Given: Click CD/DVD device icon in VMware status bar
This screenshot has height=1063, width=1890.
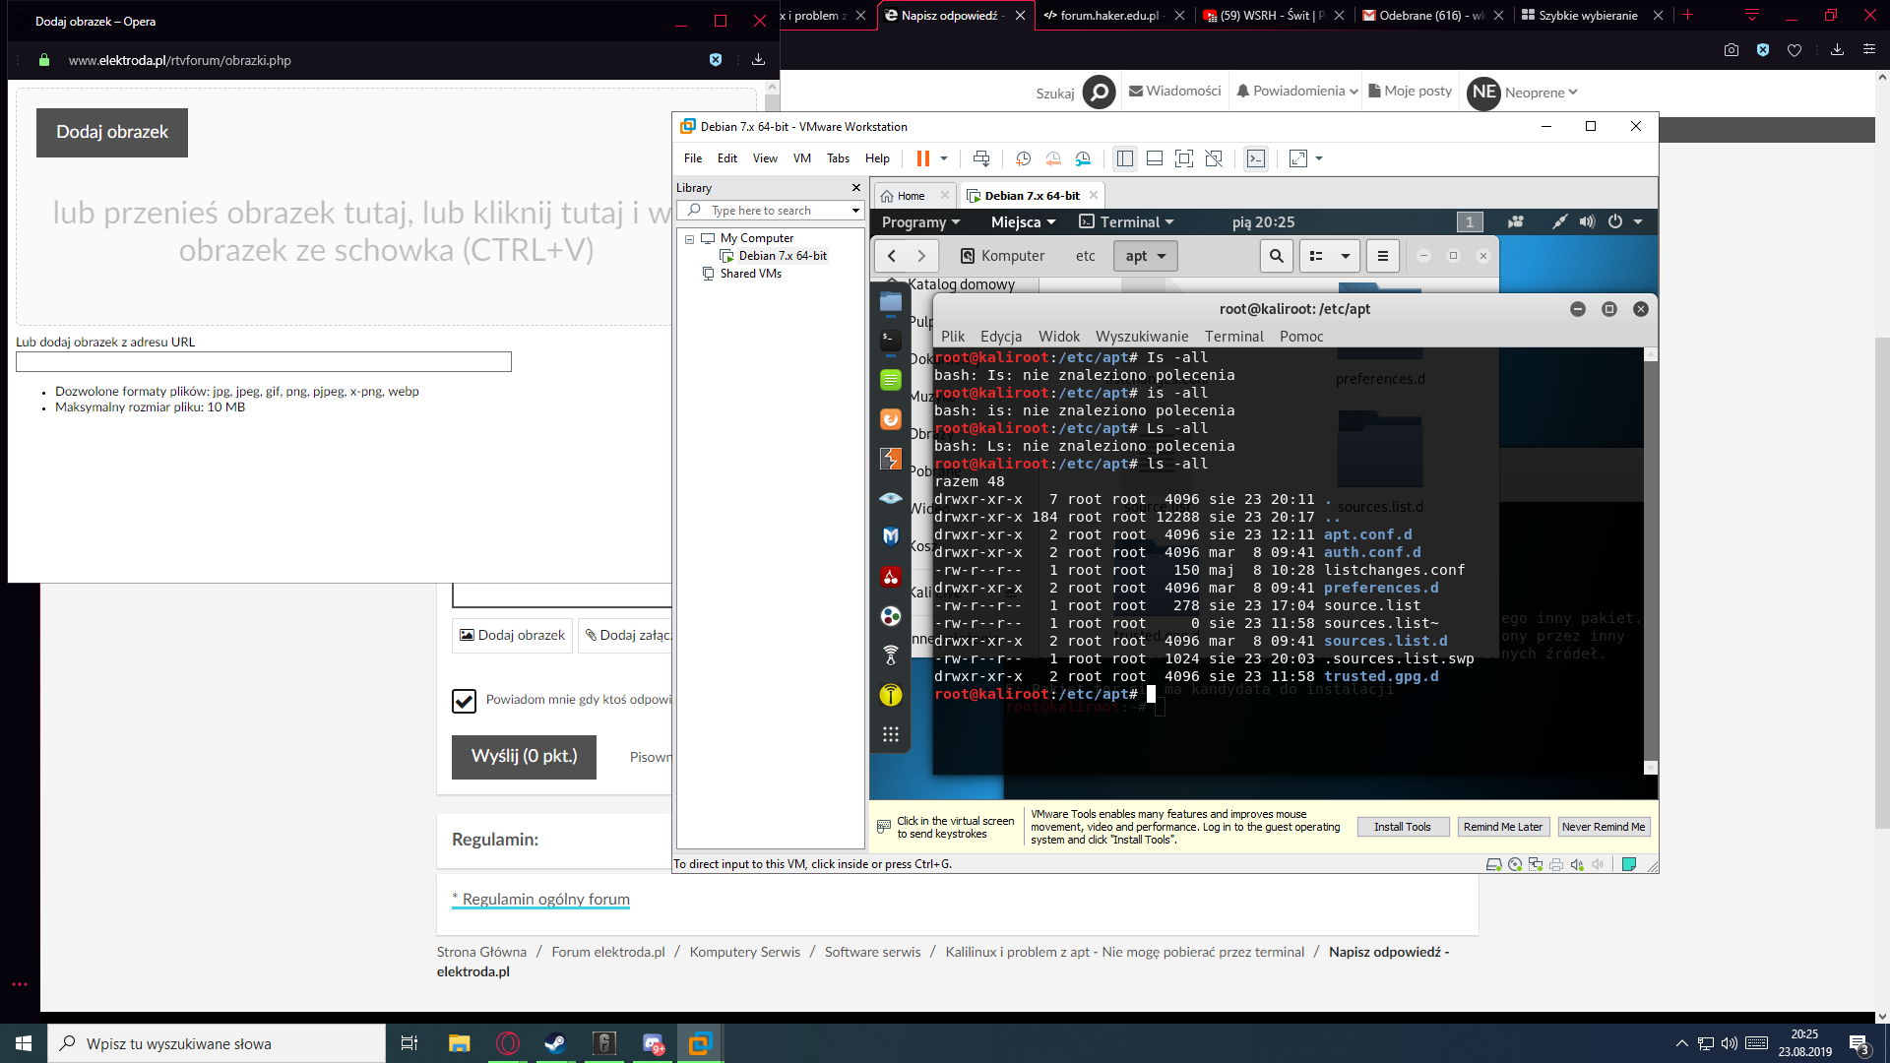Looking at the screenshot, I should 1515,864.
